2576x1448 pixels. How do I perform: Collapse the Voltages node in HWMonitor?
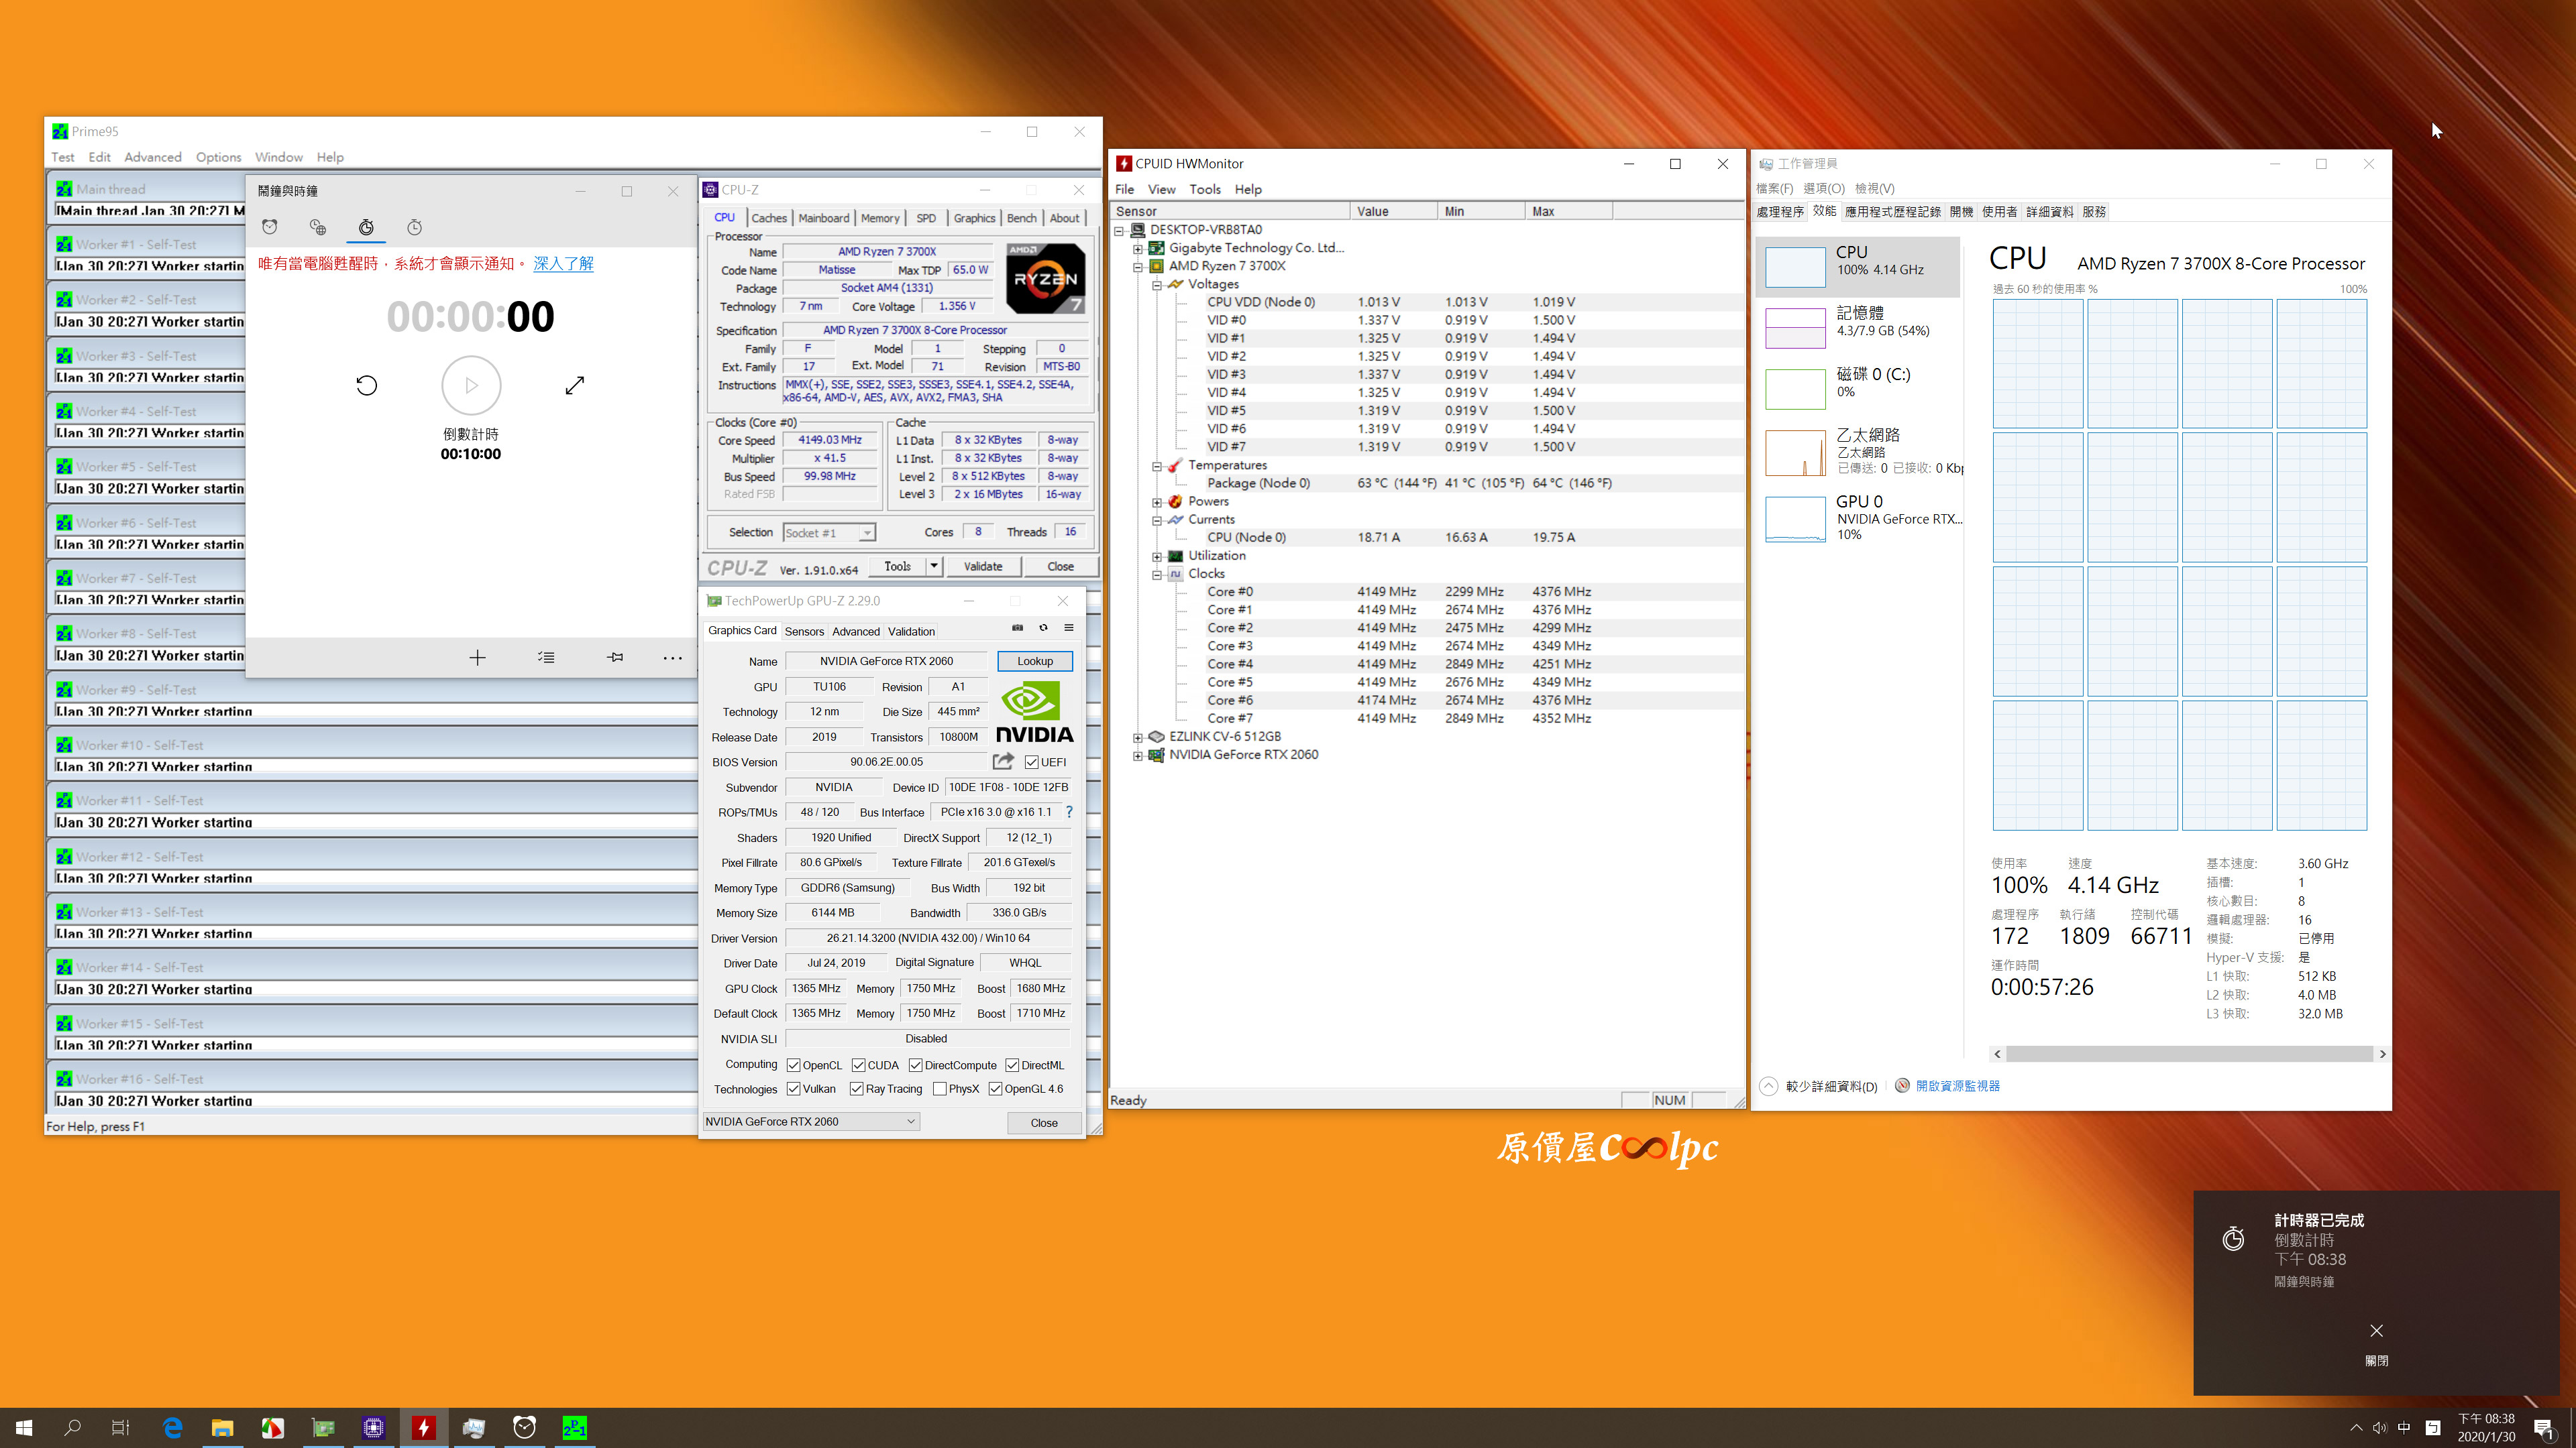click(1157, 285)
